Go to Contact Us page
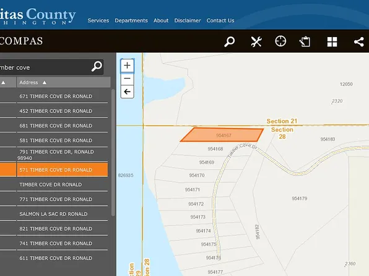The height and width of the screenshot is (276, 369). [x=220, y=20]
